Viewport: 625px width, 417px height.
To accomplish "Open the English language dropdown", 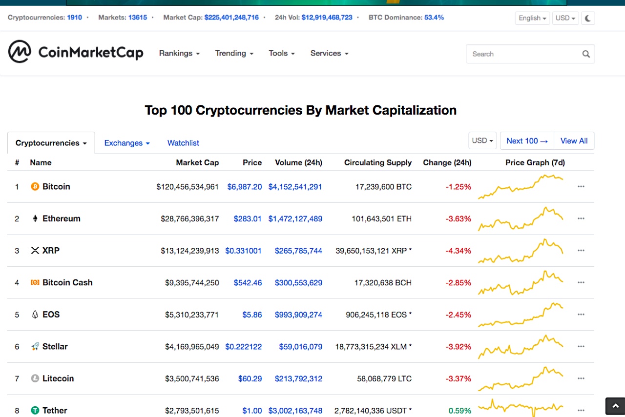I will [x=532, y=18].
